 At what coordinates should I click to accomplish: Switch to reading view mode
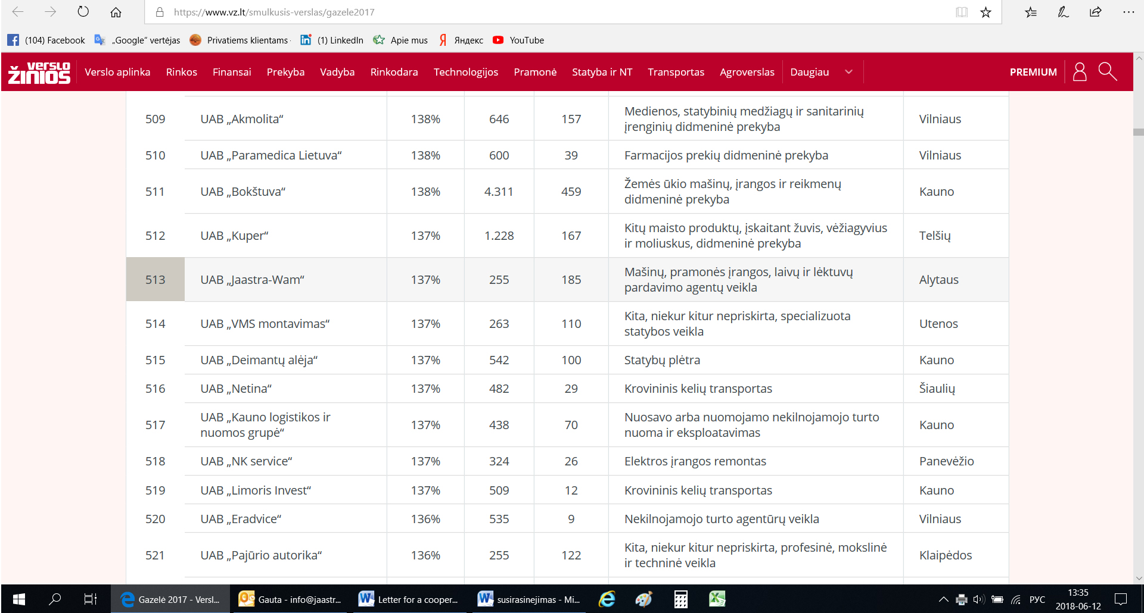point(962,12)
